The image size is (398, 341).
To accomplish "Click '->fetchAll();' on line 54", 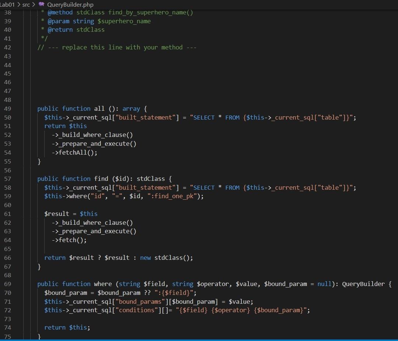I will pos(74,152).
